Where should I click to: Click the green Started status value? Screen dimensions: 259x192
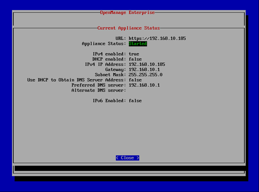pyautogui.click(x=138, y=44)
